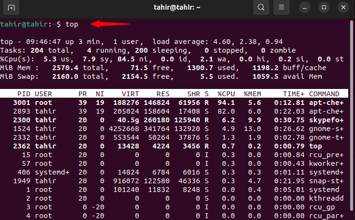Click the rcu_gp command entry
This screenshot has height=220, width=355.
(x=322, y=207)
